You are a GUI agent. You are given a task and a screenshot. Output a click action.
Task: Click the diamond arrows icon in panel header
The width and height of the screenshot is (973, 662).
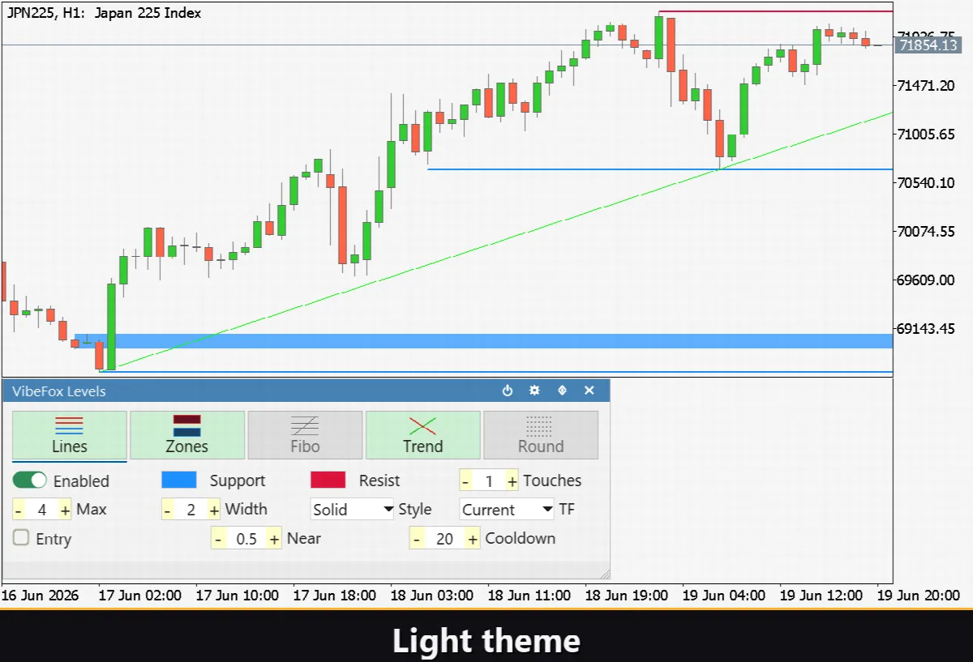[x=562, y=391]
